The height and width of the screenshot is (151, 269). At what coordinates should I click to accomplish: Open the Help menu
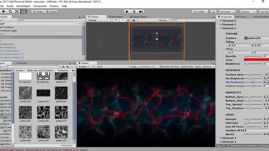pyautogui.click(x=64, y=6)
